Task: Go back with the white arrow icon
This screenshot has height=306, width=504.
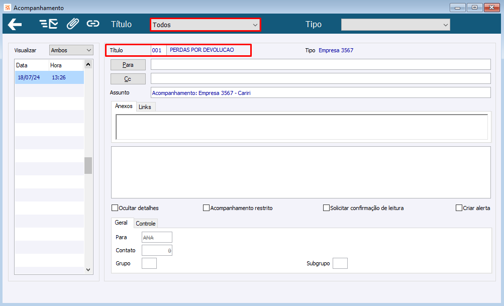Action: click(15, 25)
